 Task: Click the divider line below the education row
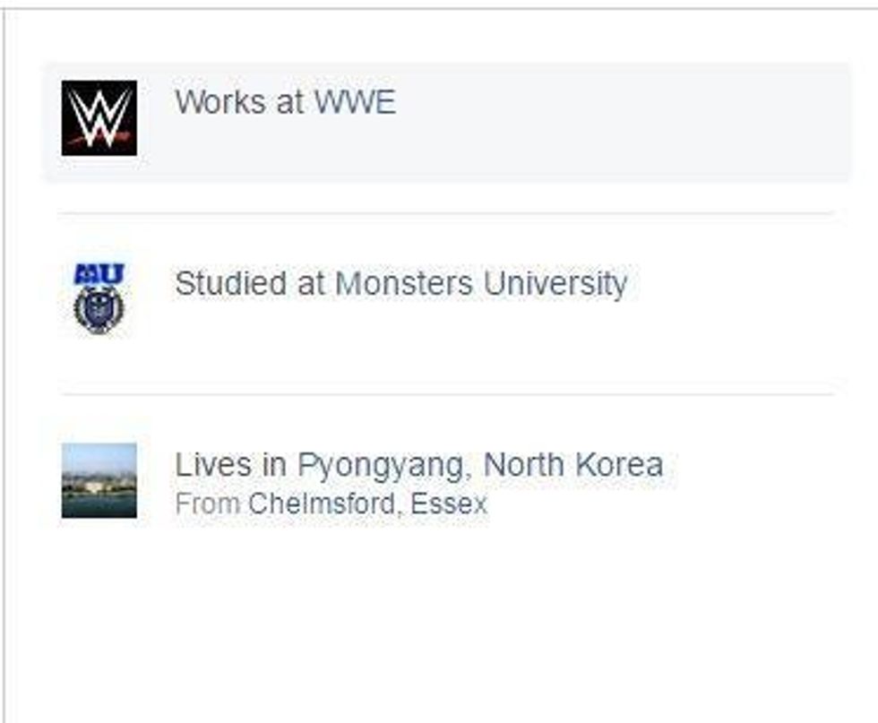[448, 393]
